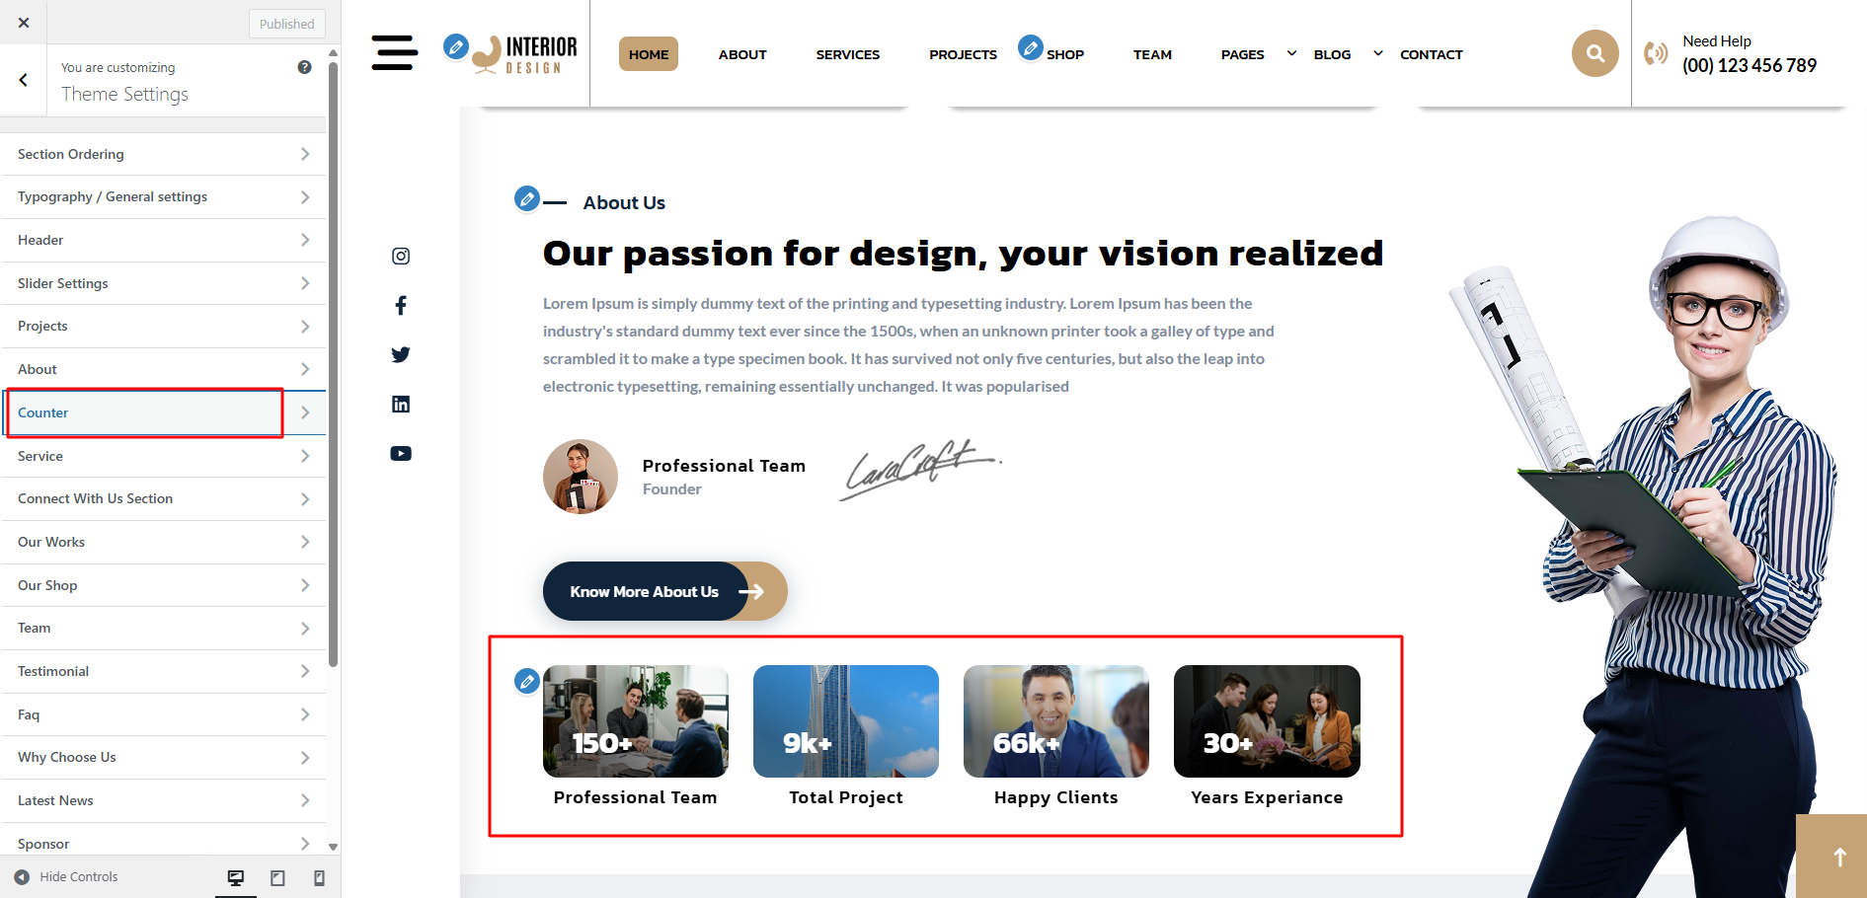Click the Total Project counter image
The image size is (1867, 898).
pyautogui.click(x=846, y=721)
